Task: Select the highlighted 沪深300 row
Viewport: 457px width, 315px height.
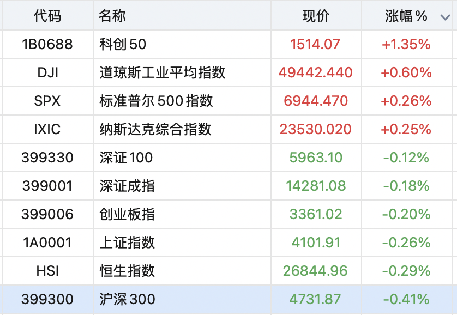Action: [218, 299]
